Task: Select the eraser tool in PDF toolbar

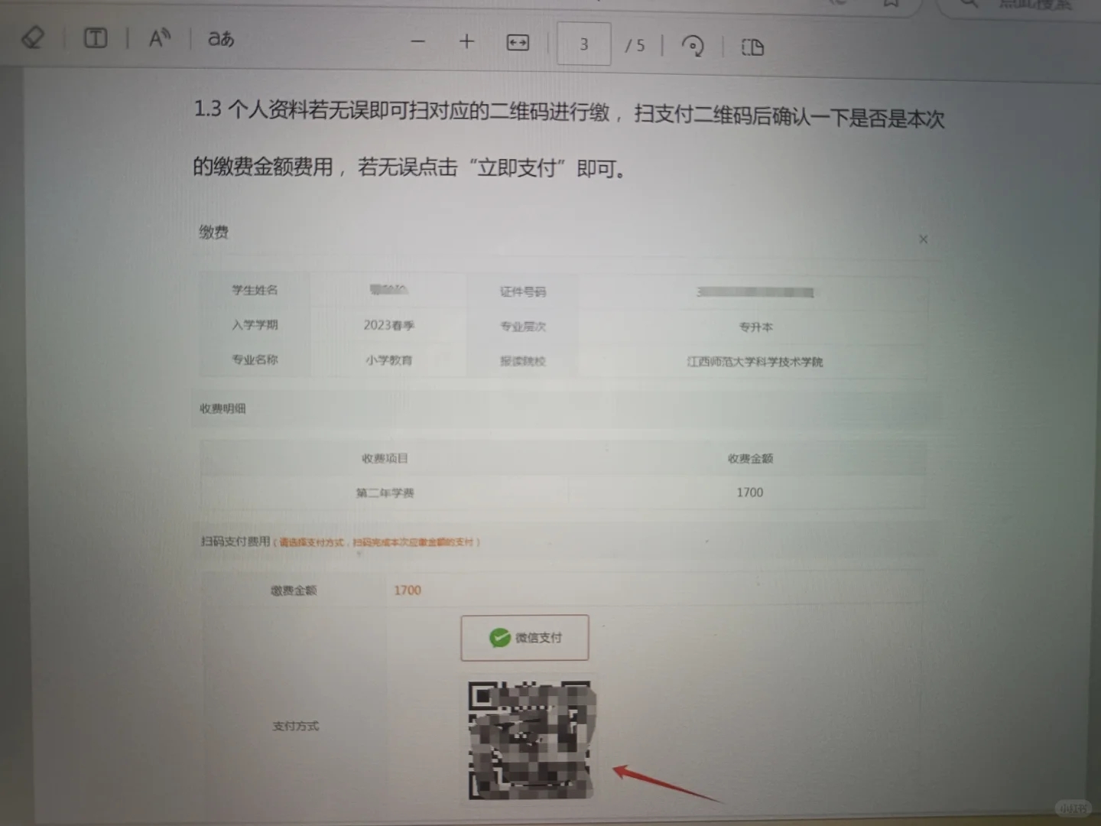Action: pyautogui.click(x=33, y=37)
